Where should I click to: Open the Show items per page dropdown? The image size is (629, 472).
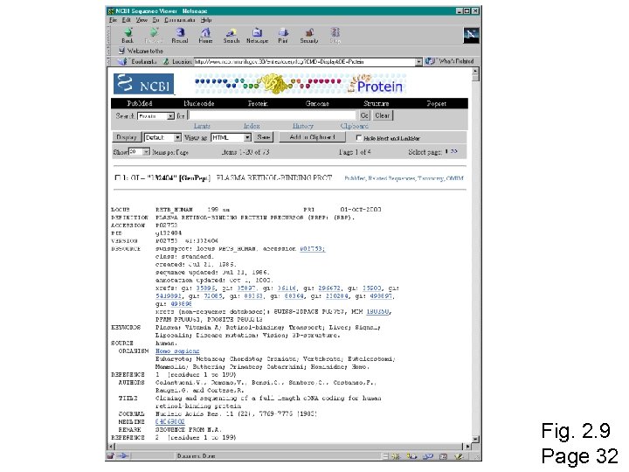click(x=139, y=152)
